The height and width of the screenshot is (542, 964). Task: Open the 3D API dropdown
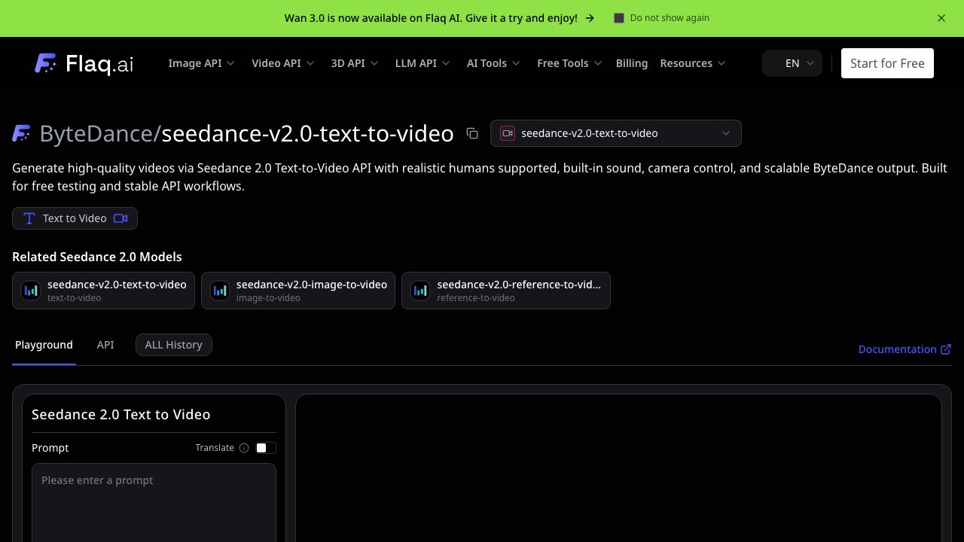[355, 63]
